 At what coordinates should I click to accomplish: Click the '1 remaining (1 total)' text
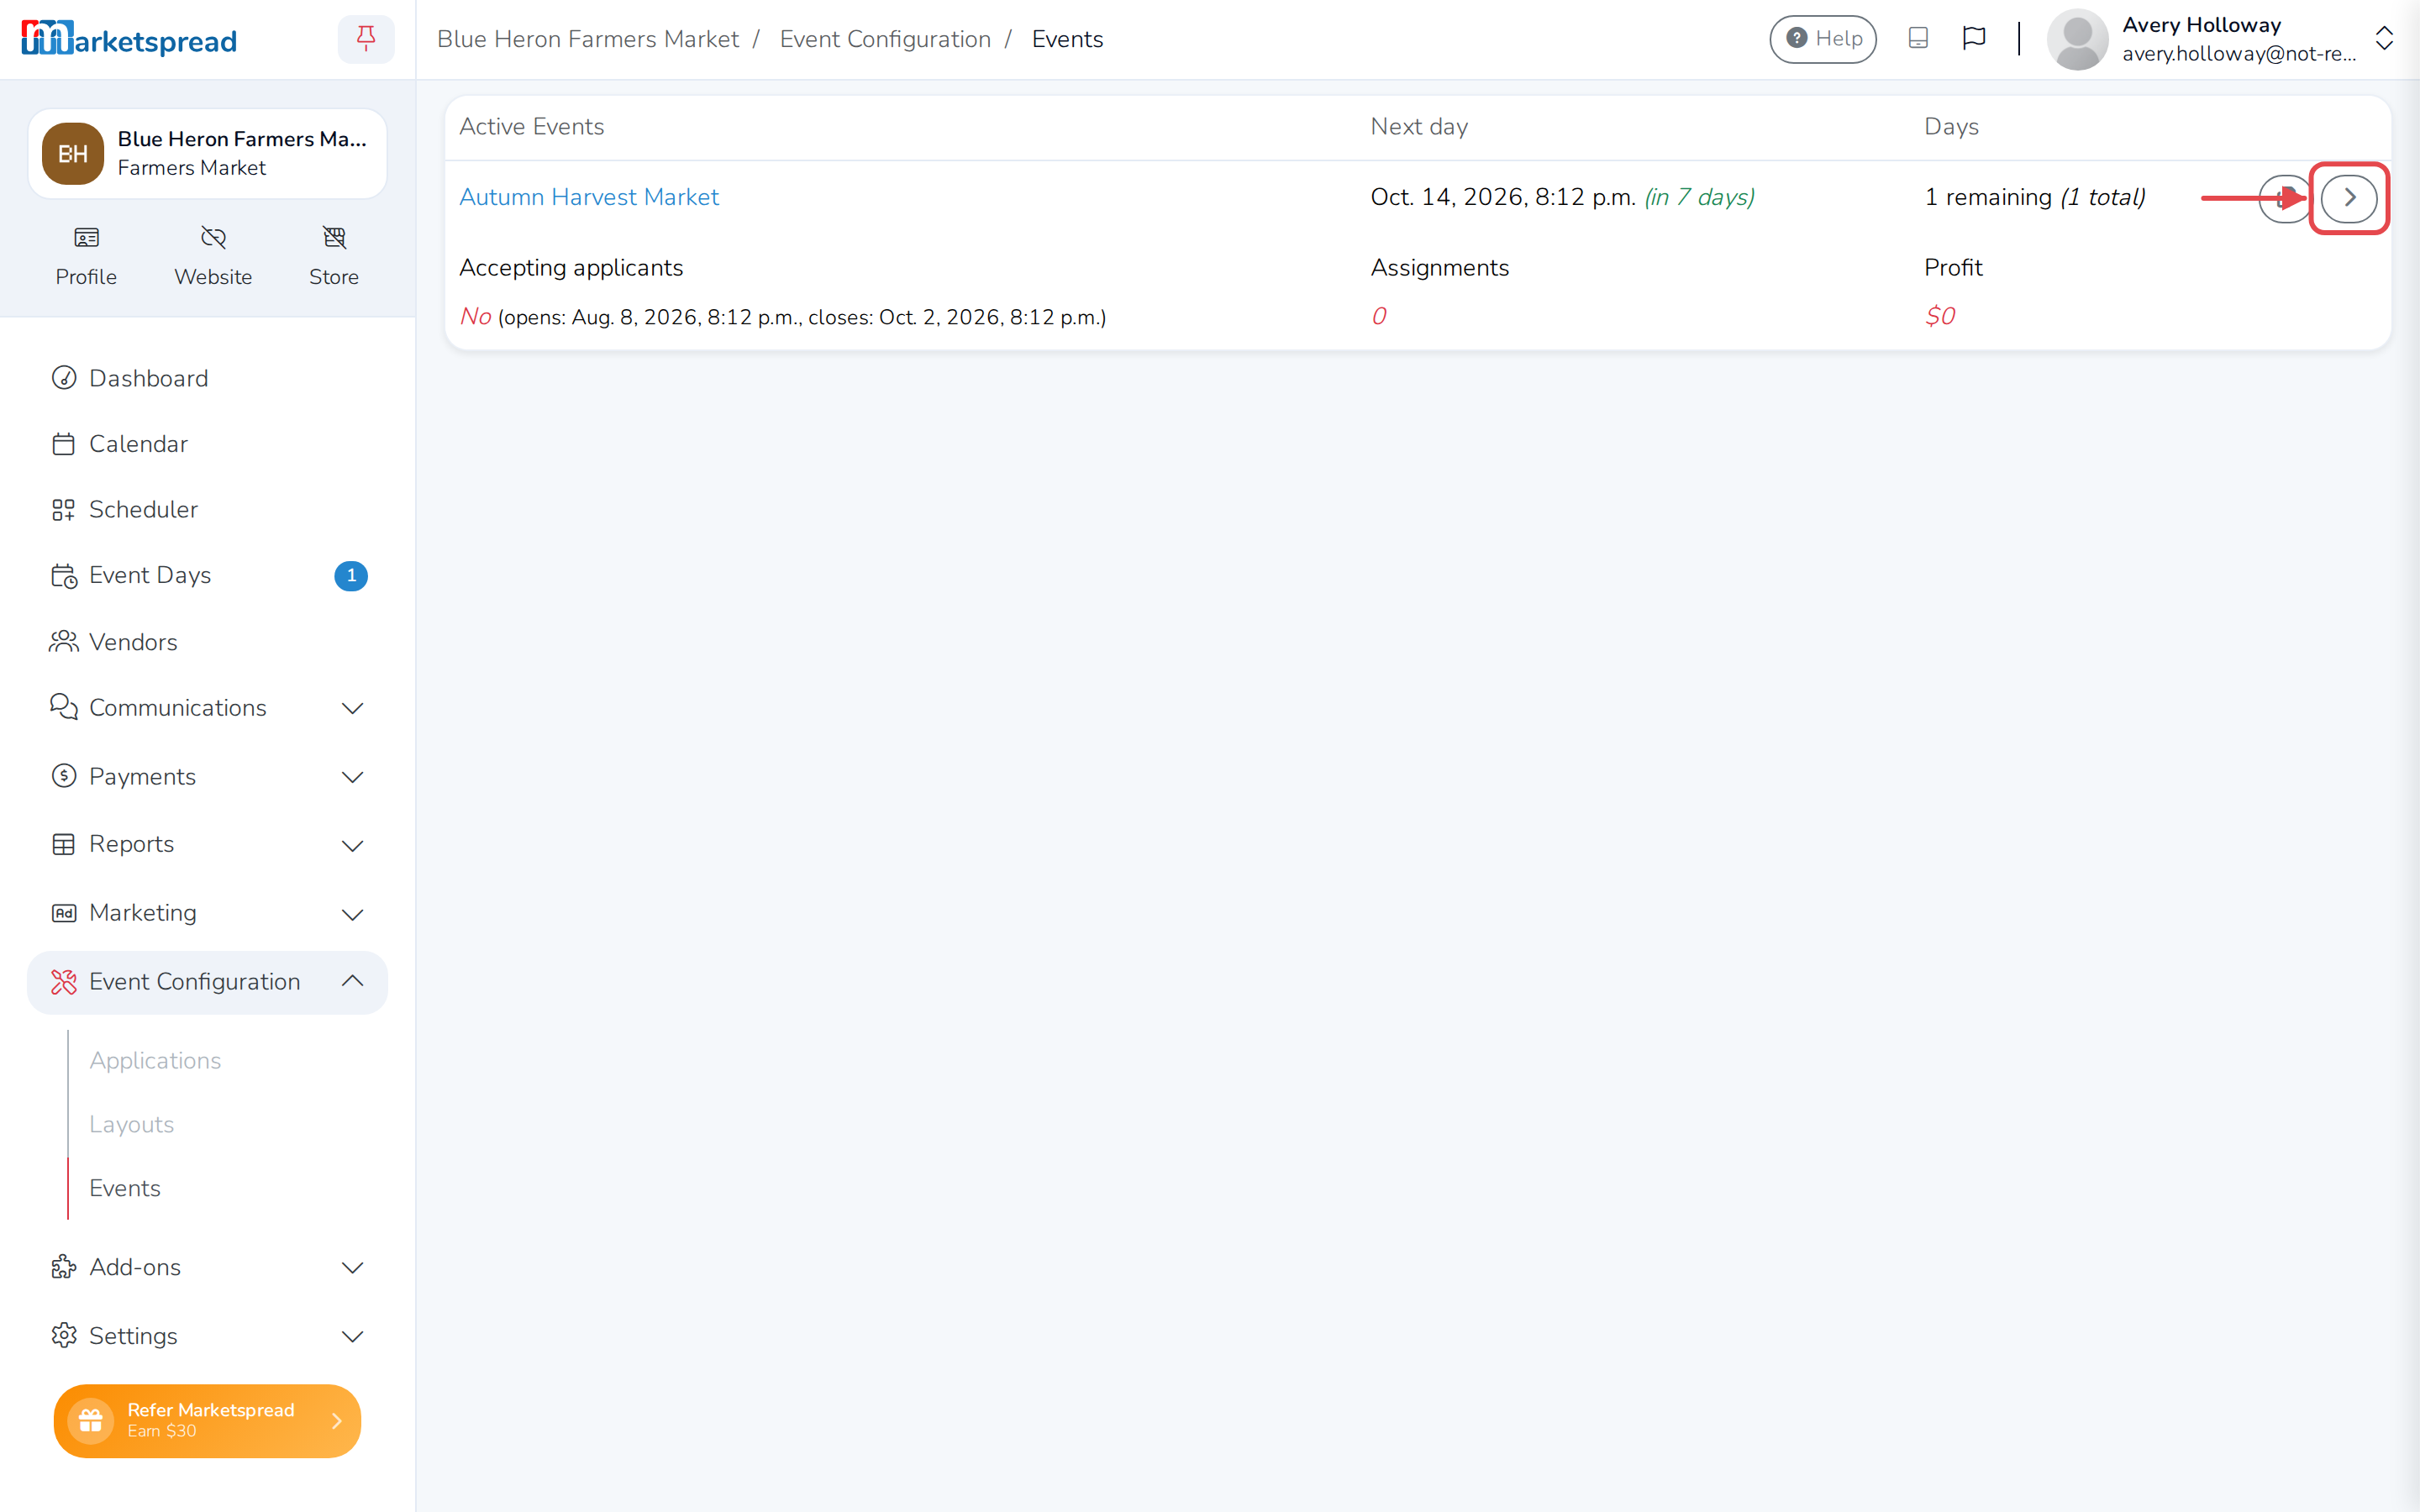(2034, 197)
